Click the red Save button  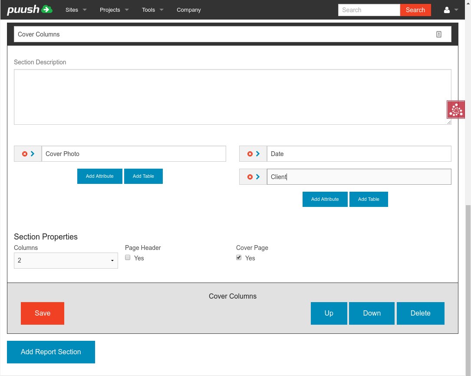43,313
